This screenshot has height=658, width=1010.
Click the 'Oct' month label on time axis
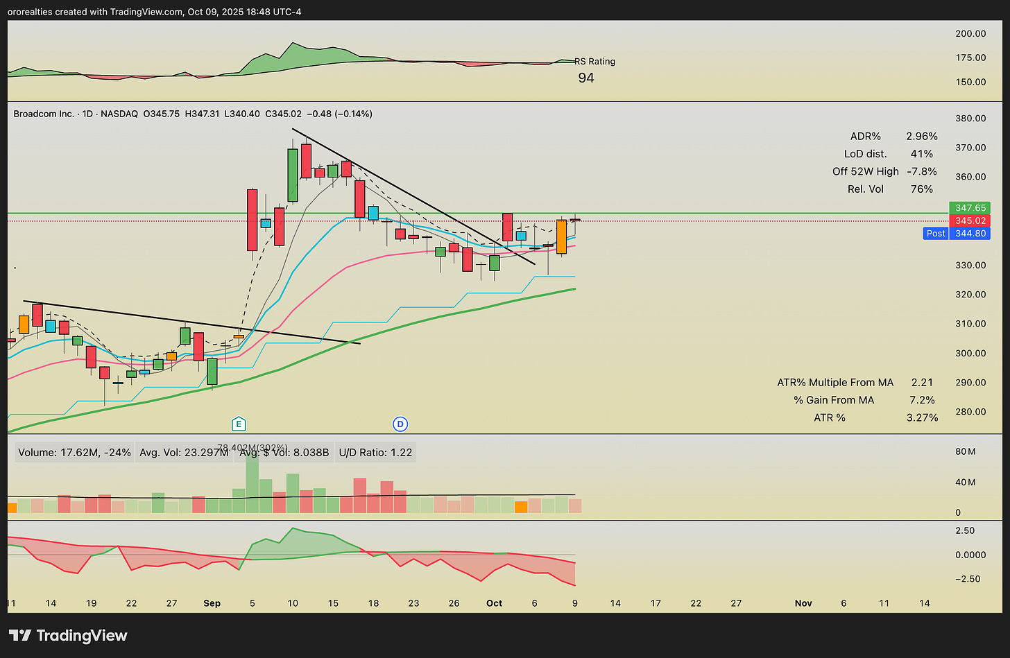click(495, 603)
